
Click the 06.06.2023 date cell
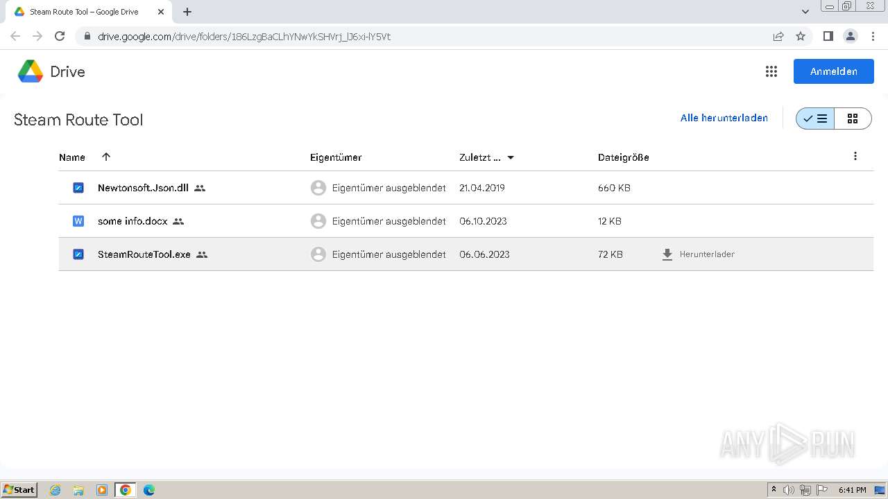click(x=484, y=254)
